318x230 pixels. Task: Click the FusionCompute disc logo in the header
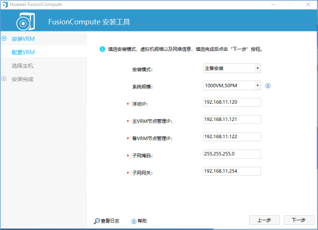(25, 22)
